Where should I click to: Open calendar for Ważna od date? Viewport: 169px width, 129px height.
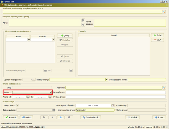click(x=28, y=97)
